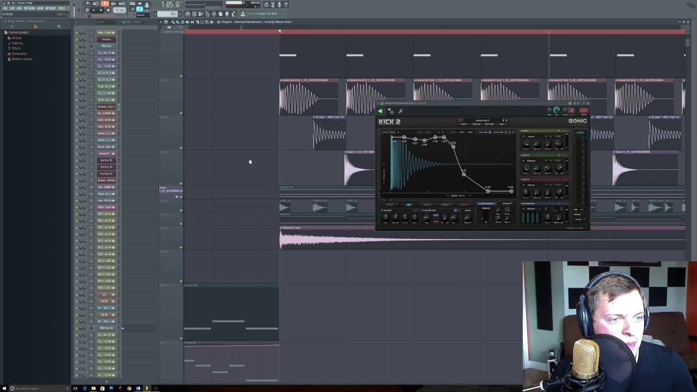Image resolution: width=697 pixels, height=392 pixels.
Task: Adjust the PAN knob in plugin wrapper
Action: (x=549, y=110)
